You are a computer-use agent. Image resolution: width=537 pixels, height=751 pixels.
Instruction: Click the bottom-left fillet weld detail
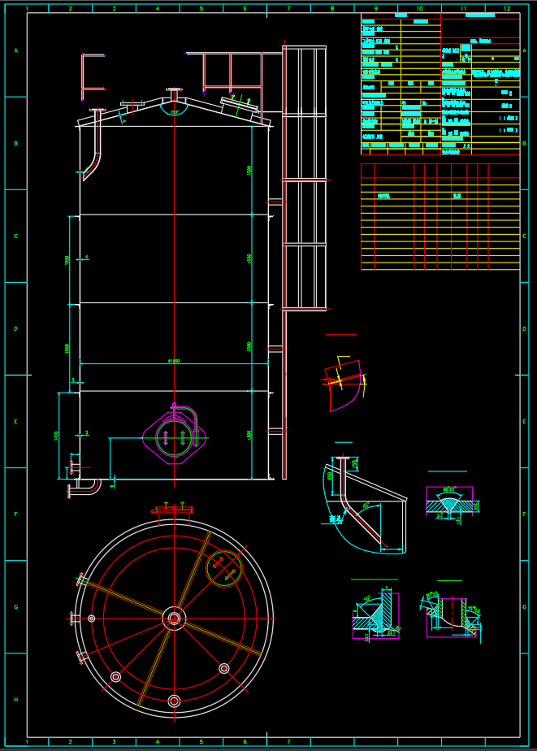376,613
